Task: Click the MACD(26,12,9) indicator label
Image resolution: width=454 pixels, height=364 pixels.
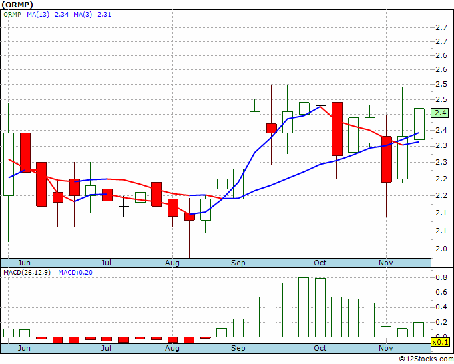Action: 27,273
